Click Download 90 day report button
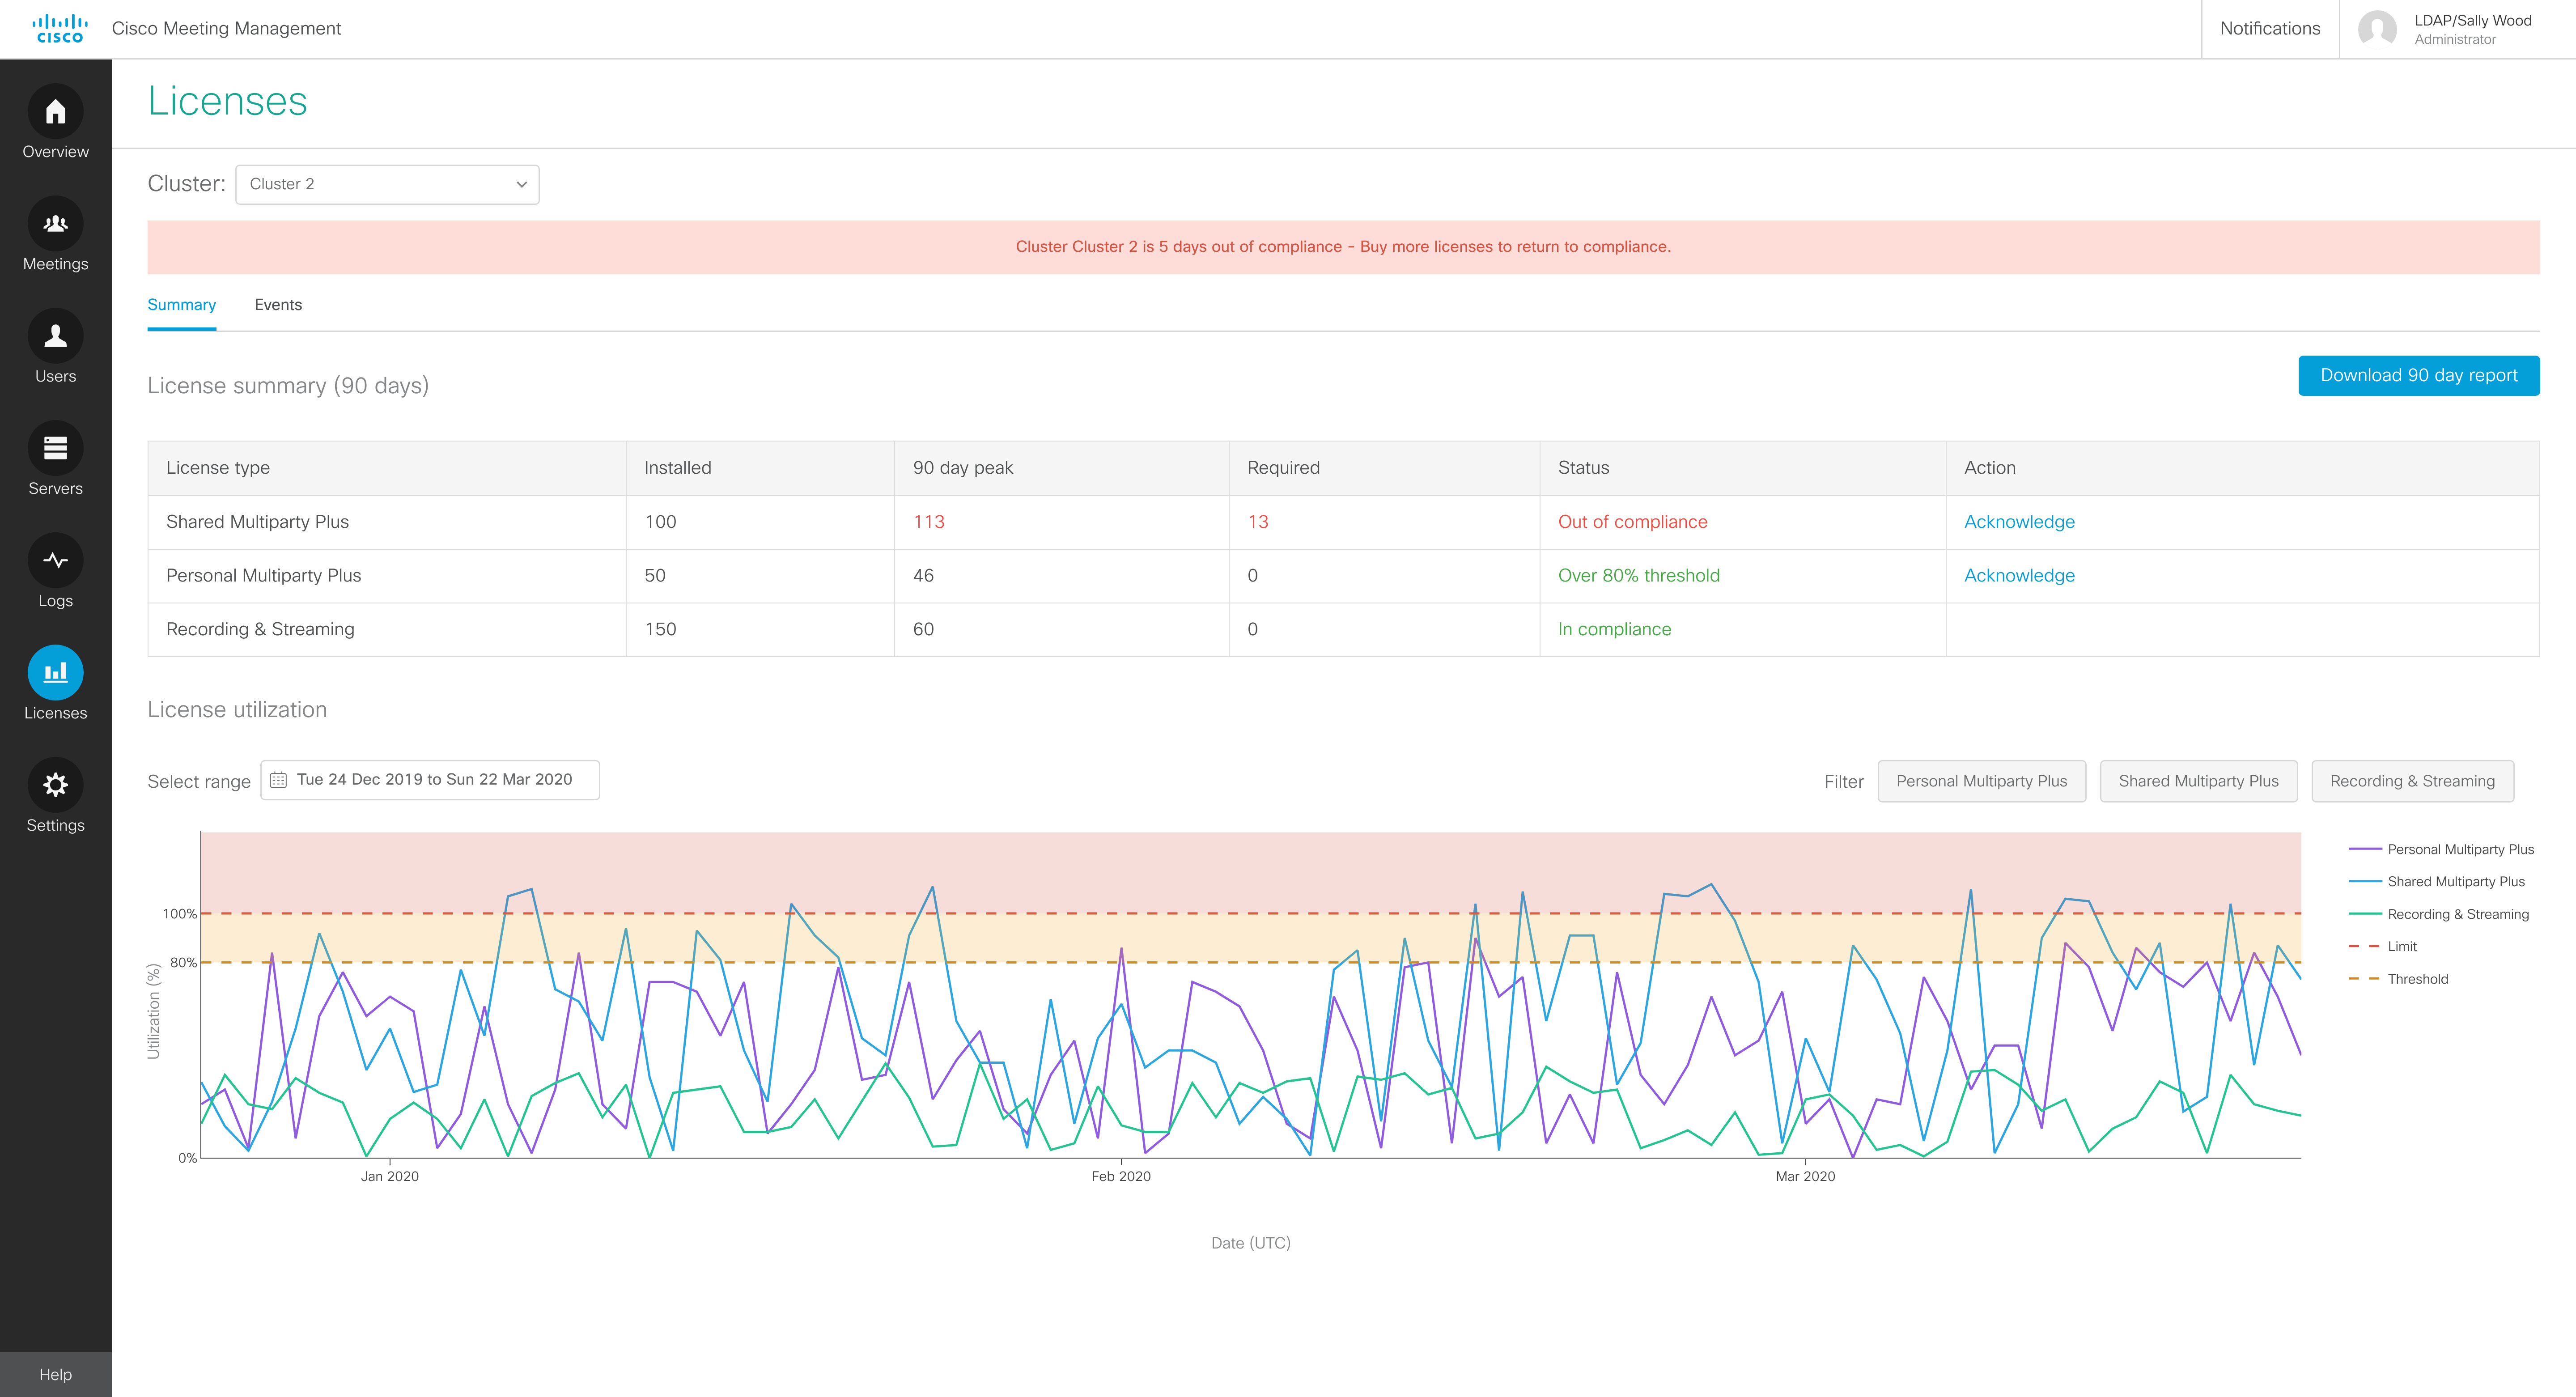The height and width of the screenshot is (1397, 2576). [x=2417, y=376]
